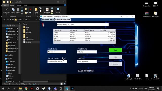This screenshot has height=91, width=162.
Task: Open Windows Start menu
Action: pos(3,88)
